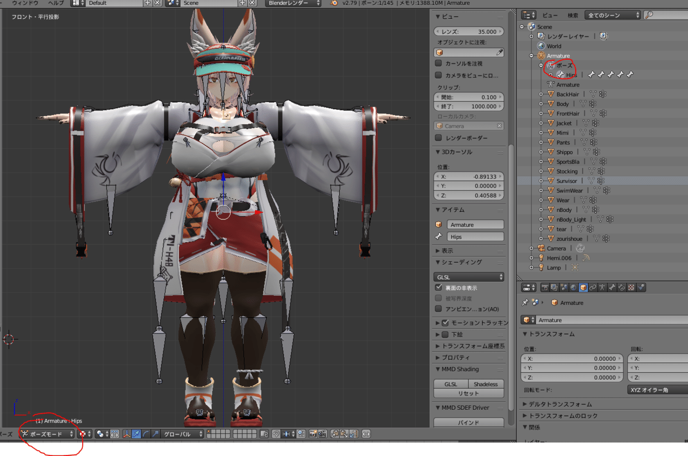
Task: Click the レンズ 35.000 value slider
Action: pos(469,32)
